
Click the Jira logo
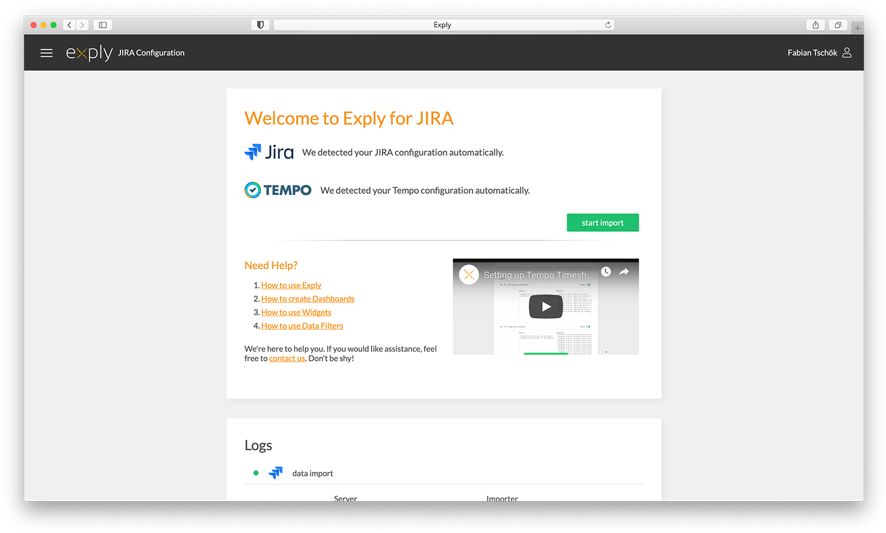tap(269, 152)
